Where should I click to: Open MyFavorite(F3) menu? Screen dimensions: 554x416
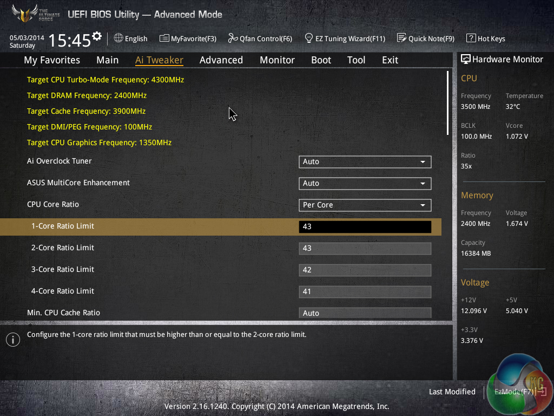coord(188,38)
